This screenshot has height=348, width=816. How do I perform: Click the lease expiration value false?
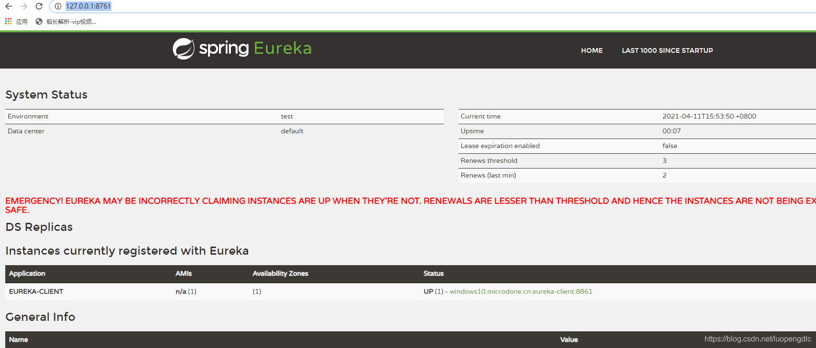pos(670,146)
